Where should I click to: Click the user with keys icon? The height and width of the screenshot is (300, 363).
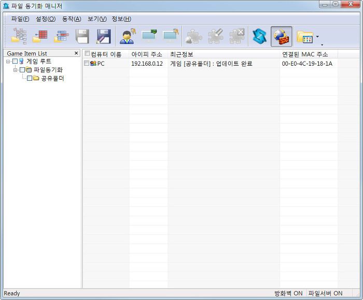coord(128,36)
